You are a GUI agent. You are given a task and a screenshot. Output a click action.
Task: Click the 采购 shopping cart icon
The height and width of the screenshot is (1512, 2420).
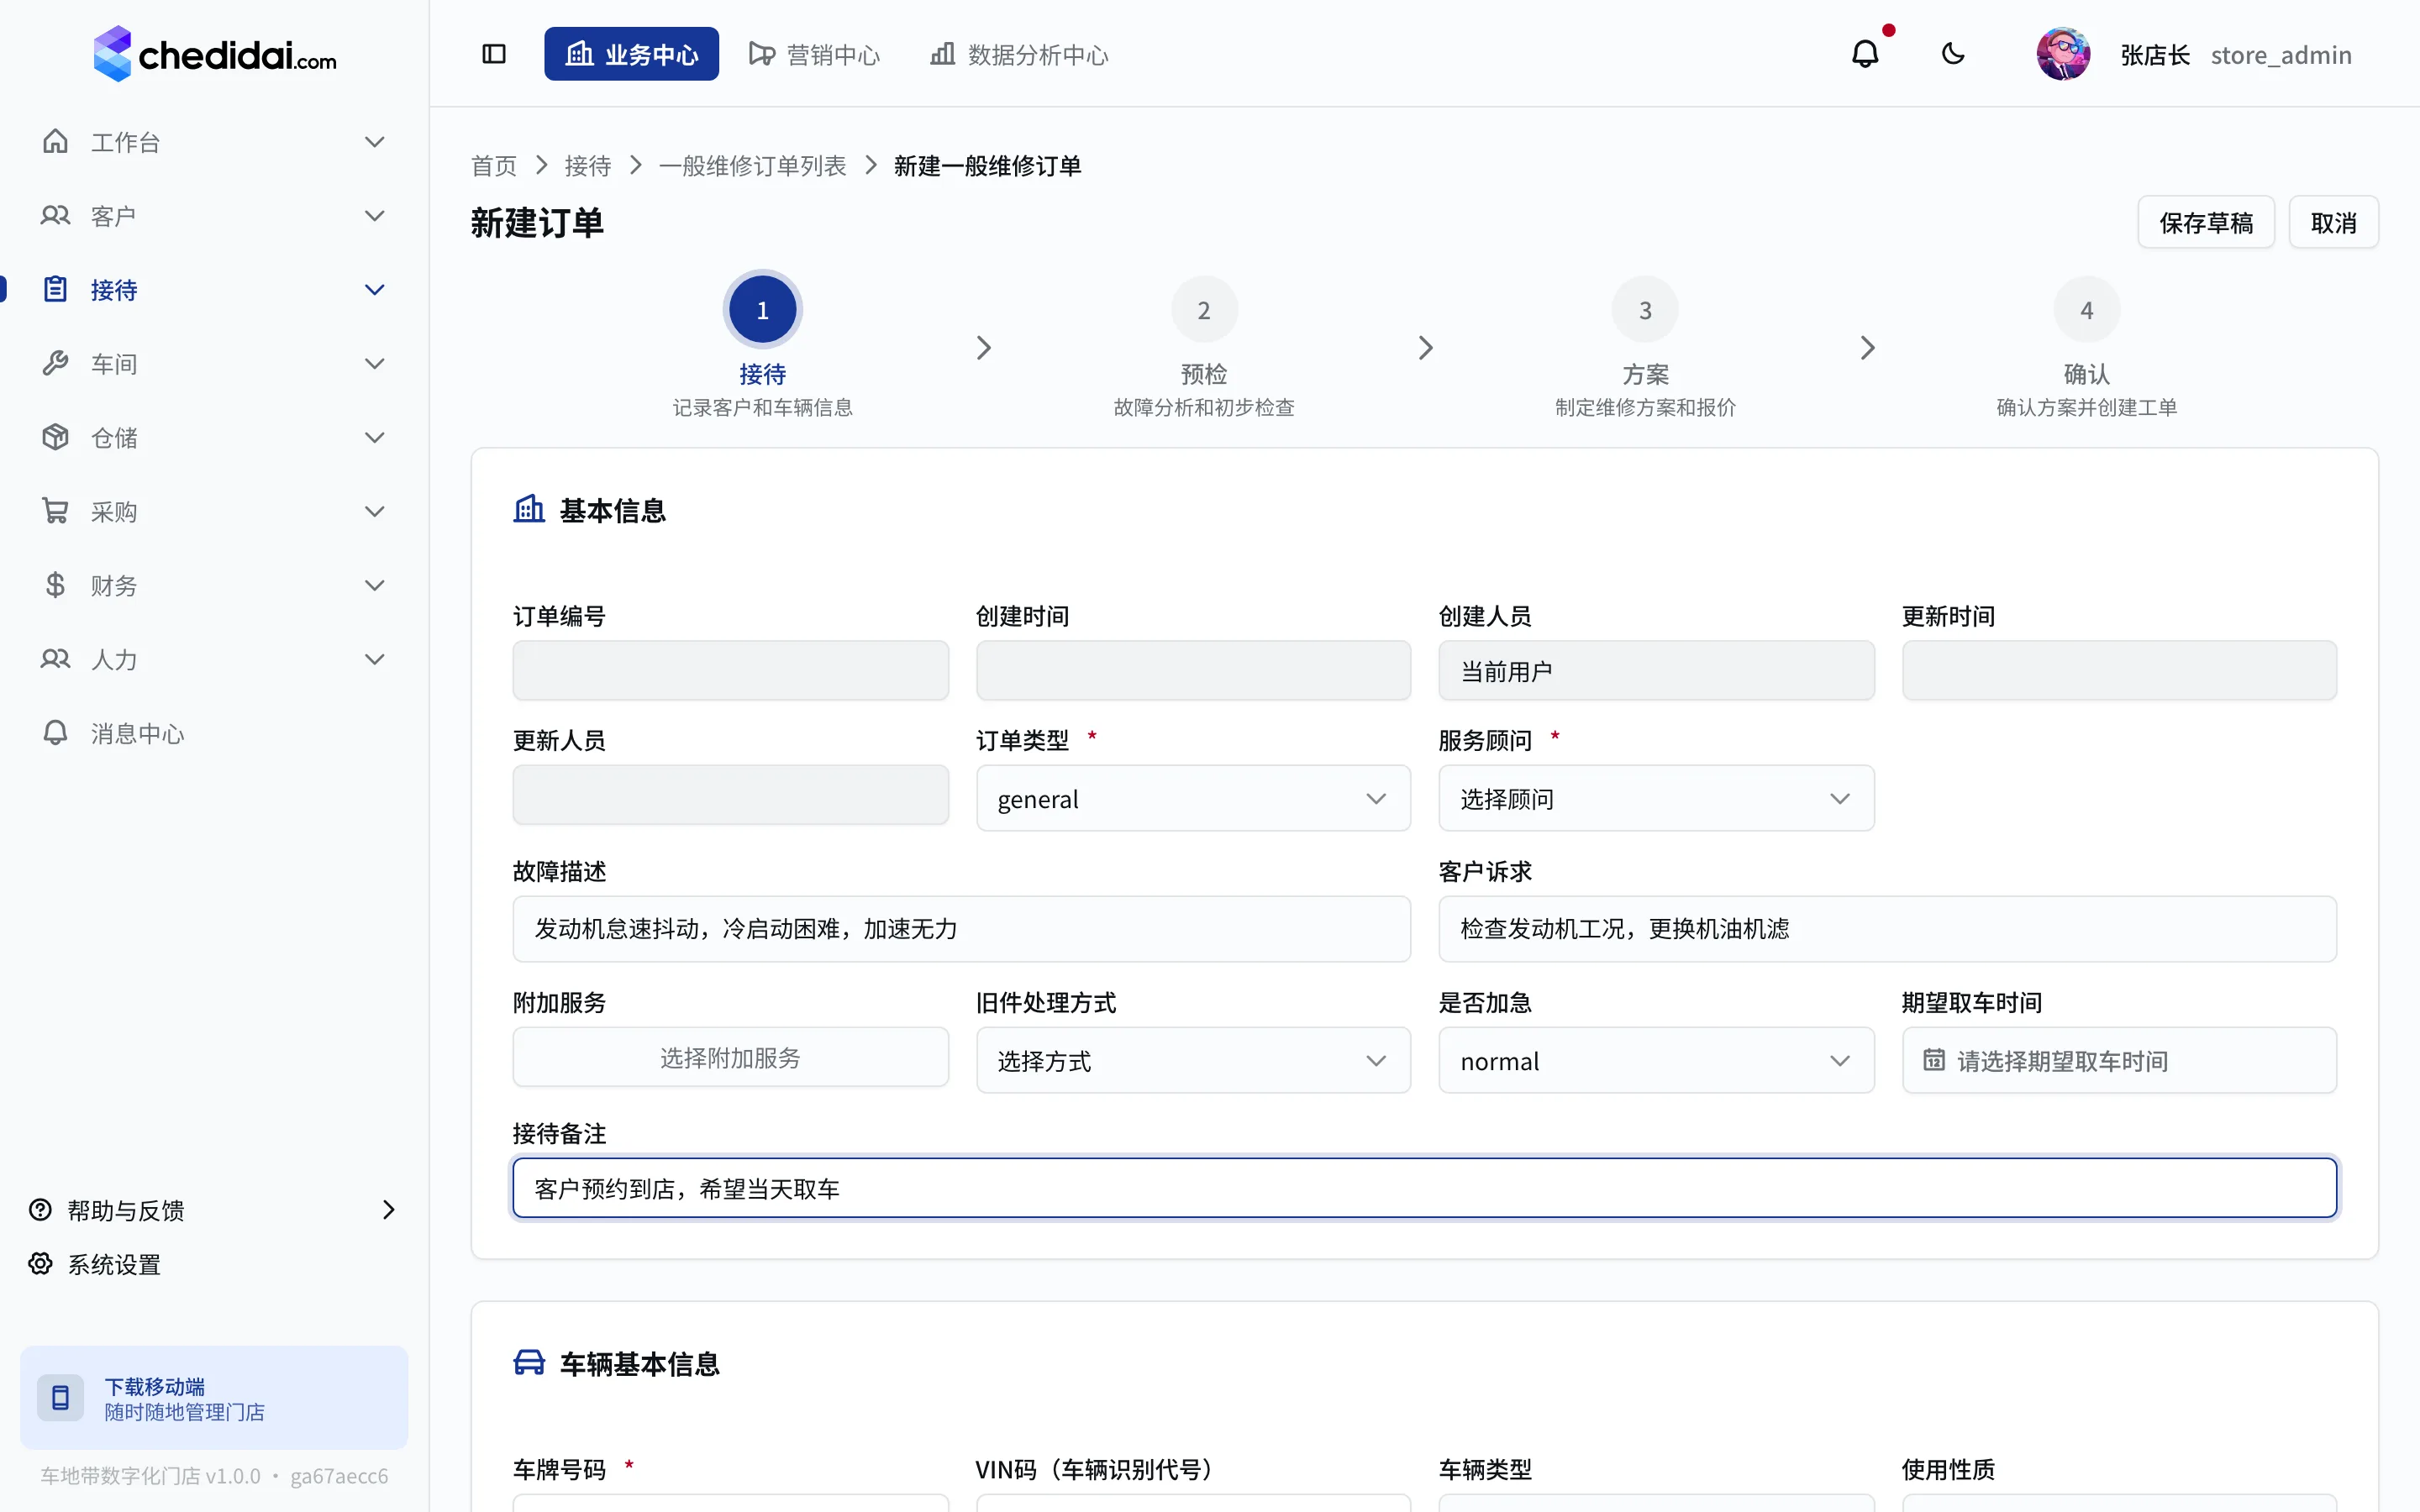pyautogui.click(x=55, y=511)
